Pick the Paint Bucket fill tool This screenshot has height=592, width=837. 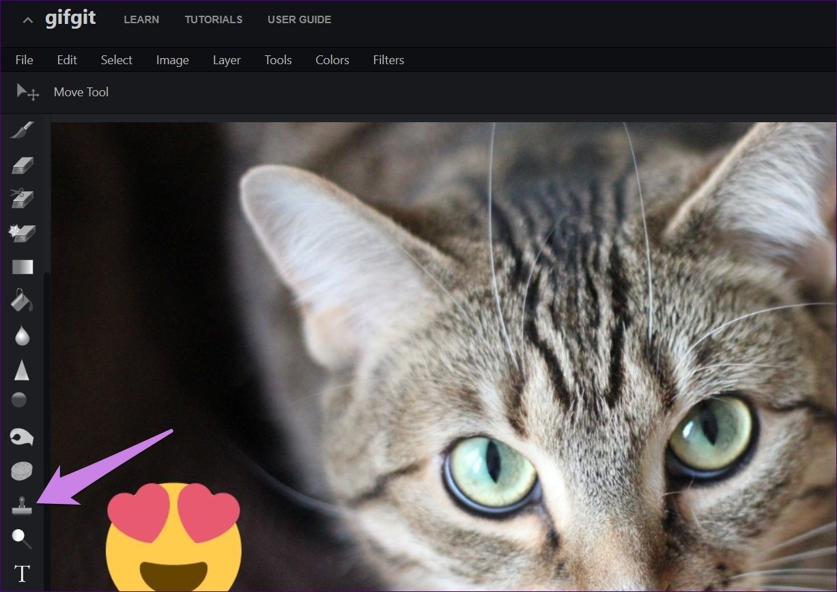[x=22, y=300]
